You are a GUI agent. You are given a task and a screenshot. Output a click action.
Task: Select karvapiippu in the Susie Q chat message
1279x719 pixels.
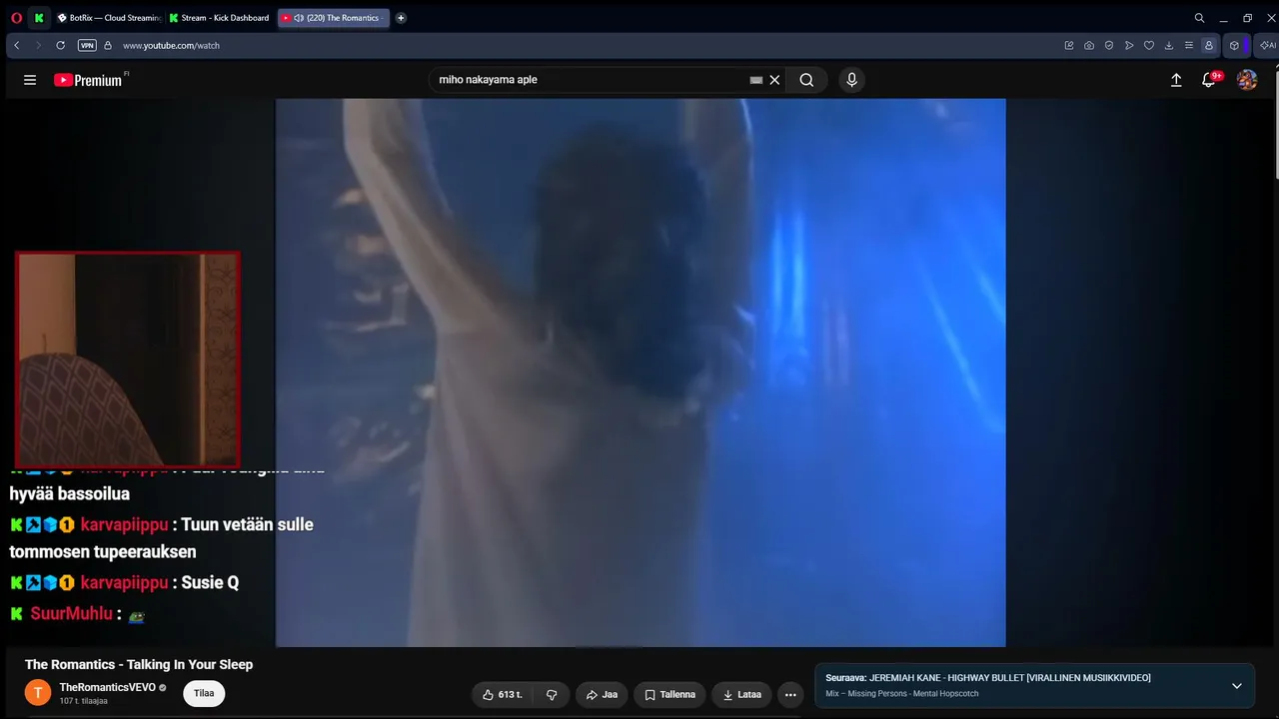pos(124,582)
